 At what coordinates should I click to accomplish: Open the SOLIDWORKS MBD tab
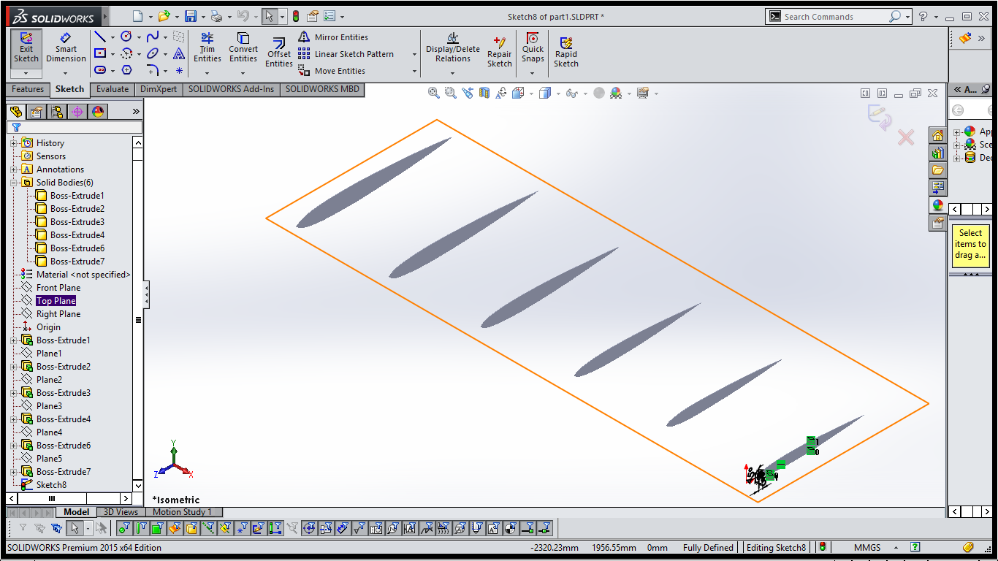[x=322, y=89]
